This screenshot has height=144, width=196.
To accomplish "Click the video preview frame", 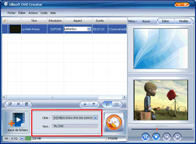I will [x=161, y=100].
